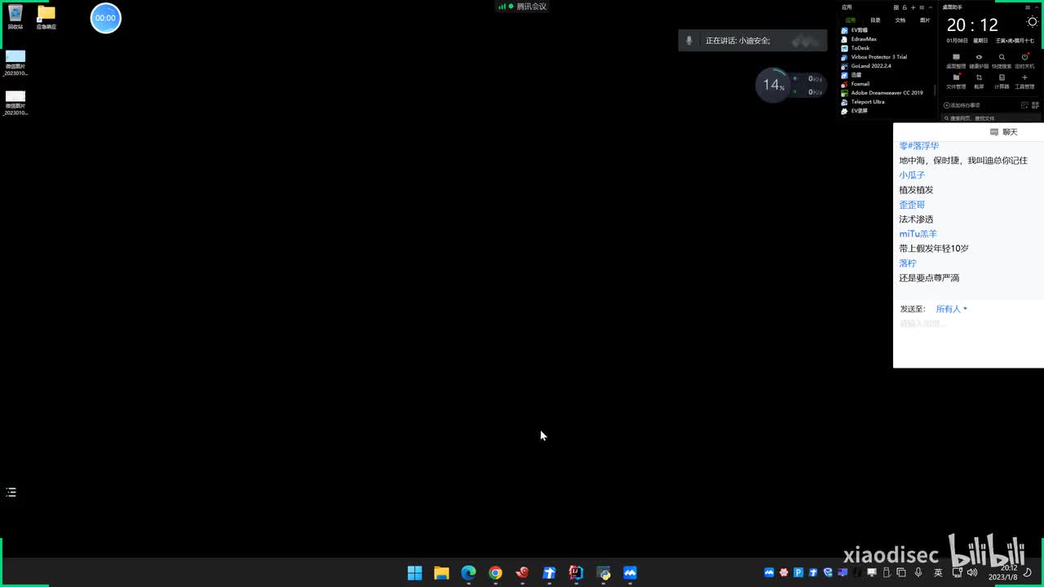Select the 文档 tab in apps panel
Image resolution: width=1044 pixels, height=587 pixels.
(900, 20)
